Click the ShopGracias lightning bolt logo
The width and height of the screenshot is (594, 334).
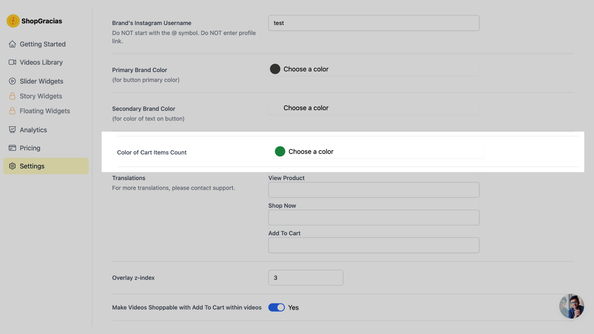click(x=13, y=21)
